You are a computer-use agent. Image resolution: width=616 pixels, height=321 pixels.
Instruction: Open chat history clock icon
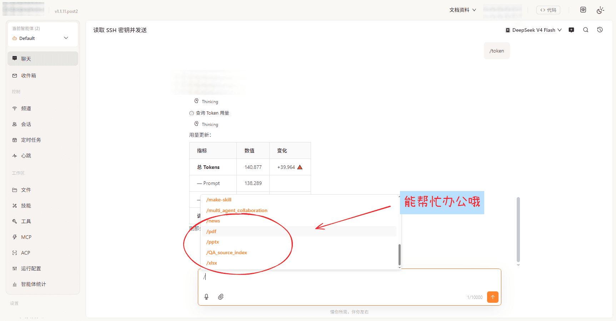click(600, 30)
